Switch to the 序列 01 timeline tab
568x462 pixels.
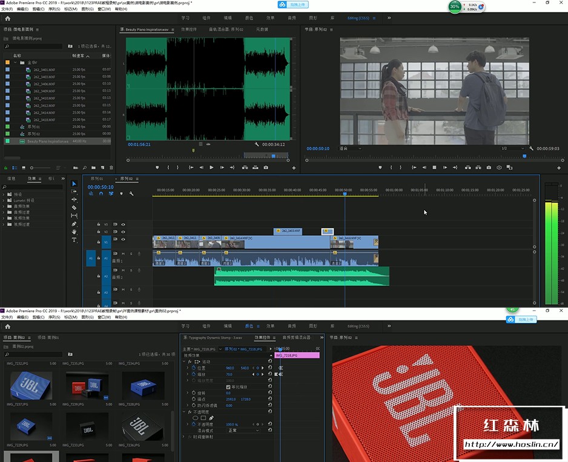click(x=96, y=179)
